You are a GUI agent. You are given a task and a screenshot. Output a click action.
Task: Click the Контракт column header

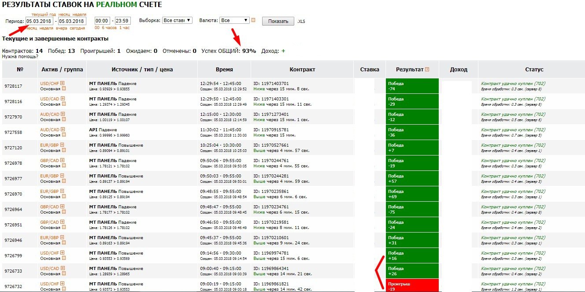tap(302, 70)
